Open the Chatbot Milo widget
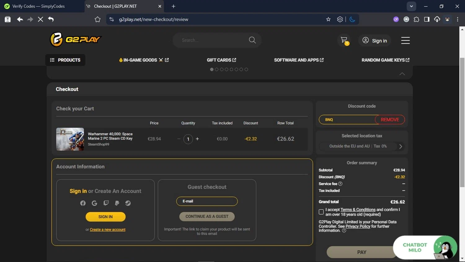 pyautogui.click(x=425, y=247)
